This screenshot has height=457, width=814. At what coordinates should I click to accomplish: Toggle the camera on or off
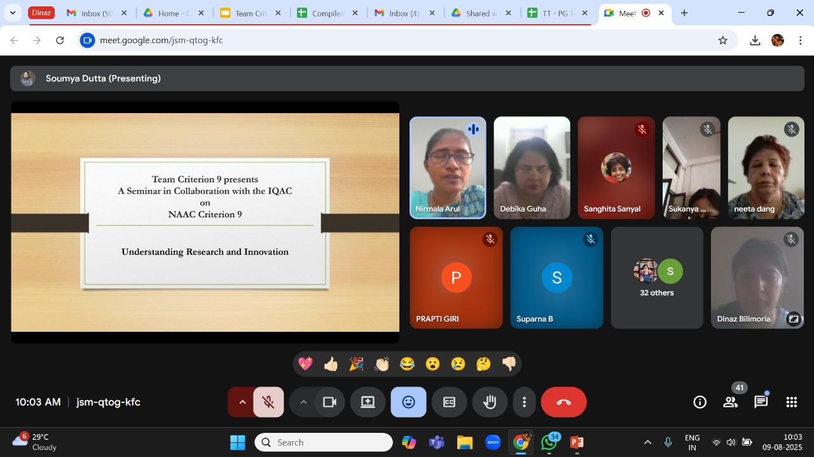pos(329,402)
